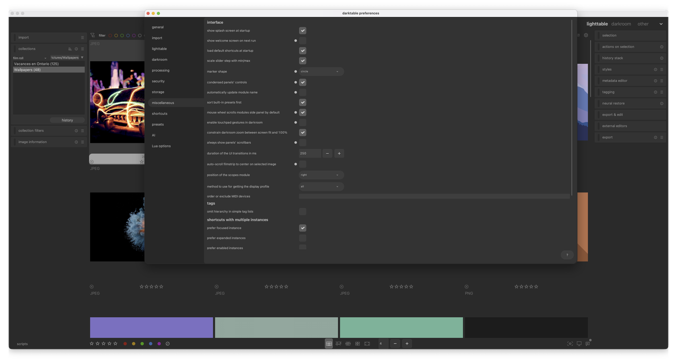Enable touchpad gestures in darkroom checkbox
Image resolution: width=677 pixels, height=360 pixels.
click(x=303, y=123)
